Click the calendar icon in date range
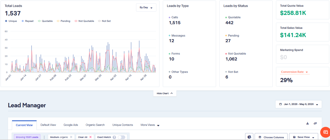This screenshot has width=330, height=140. pyautogui.click(x=280, y=104)
